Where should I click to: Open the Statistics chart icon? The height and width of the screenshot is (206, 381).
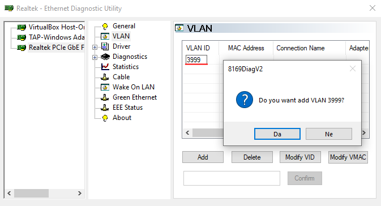point(105,67)
